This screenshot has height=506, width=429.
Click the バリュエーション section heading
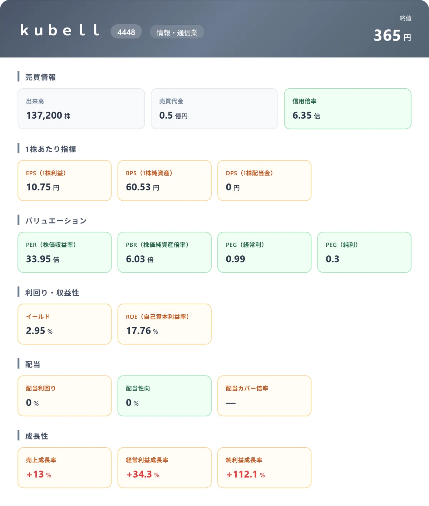click(x=56, y=221)
